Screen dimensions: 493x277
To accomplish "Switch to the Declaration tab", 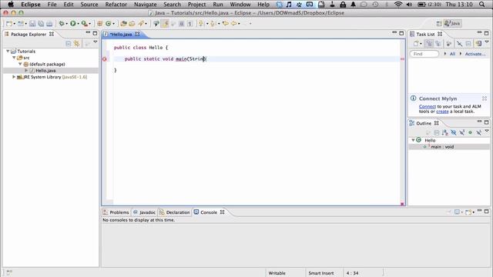I will (x=175, y=212).
